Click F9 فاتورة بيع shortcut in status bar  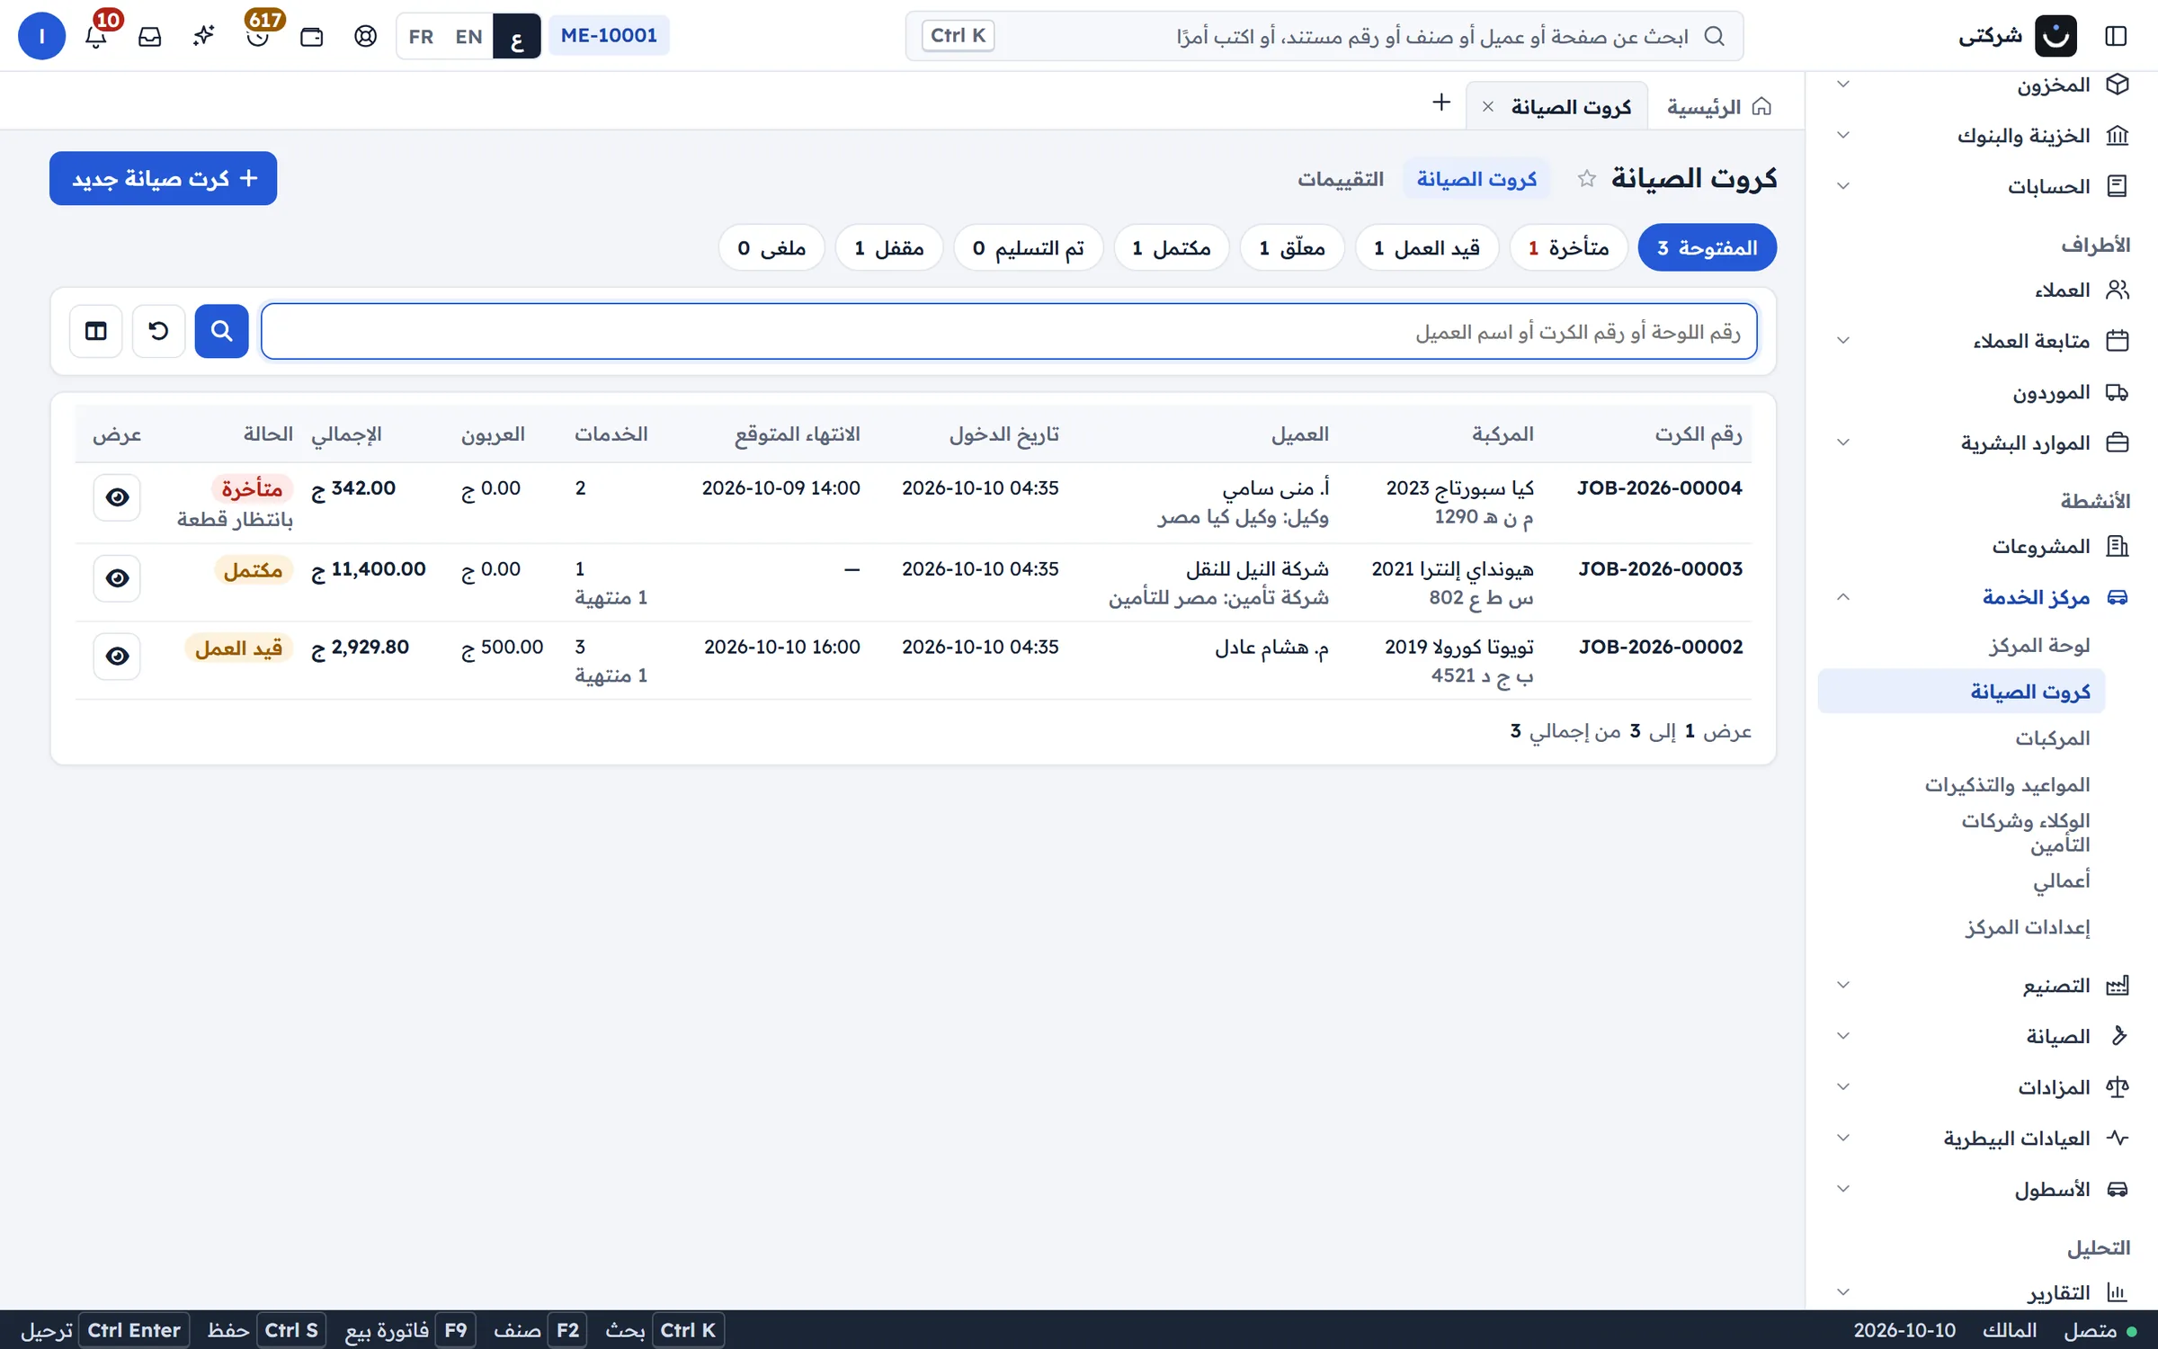(410, 1330)
